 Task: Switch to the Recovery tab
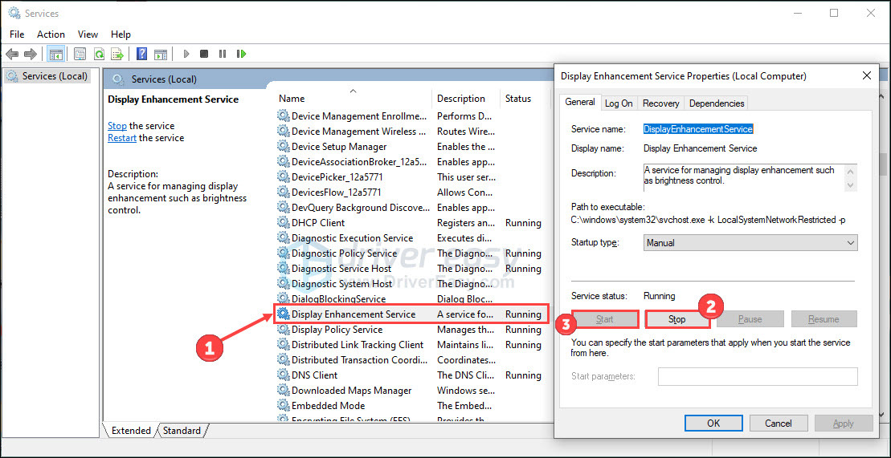tap(660, 103)
